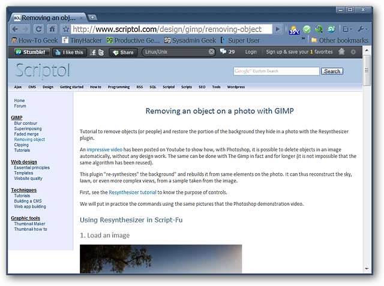Click the green checkmark extension icon
Screen dimensions: 384x286
(x=307, y=29)
